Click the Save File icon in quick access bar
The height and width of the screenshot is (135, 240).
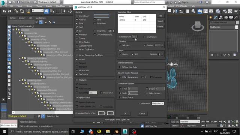point(18,2)
